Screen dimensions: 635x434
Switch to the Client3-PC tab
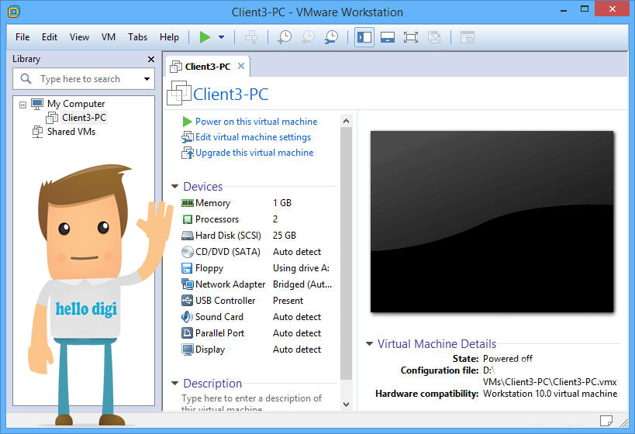point(207,67)
